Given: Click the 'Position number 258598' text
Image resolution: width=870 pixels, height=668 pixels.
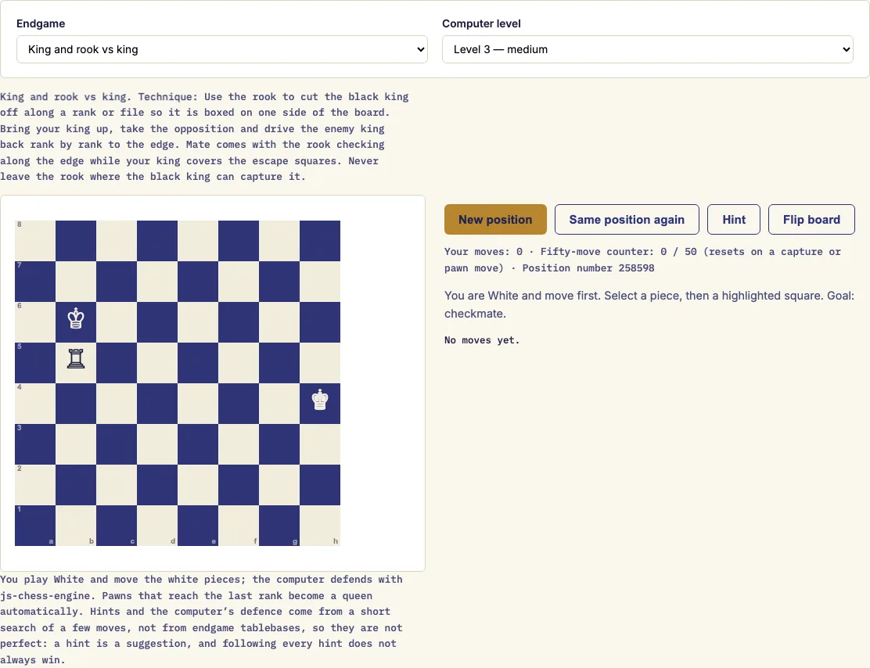Looking at the screenshot, I should pyautogui.click(x=588, y=268).
